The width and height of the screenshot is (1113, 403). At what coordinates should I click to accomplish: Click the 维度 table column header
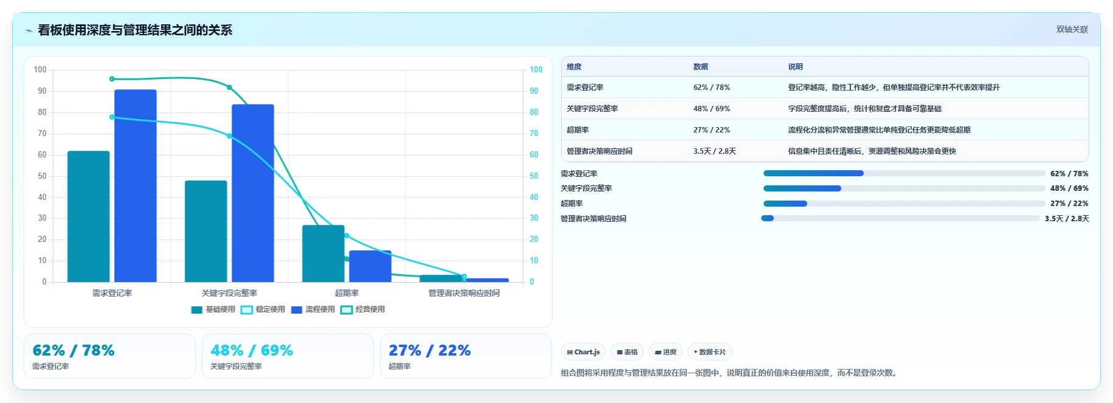tap(574, 67)
